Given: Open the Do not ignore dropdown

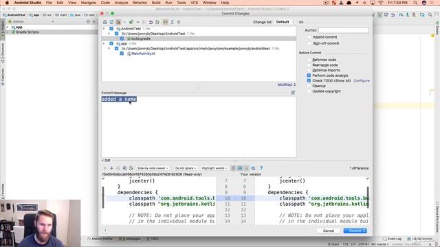Looking at the screenshot, I should click(185, 168).
